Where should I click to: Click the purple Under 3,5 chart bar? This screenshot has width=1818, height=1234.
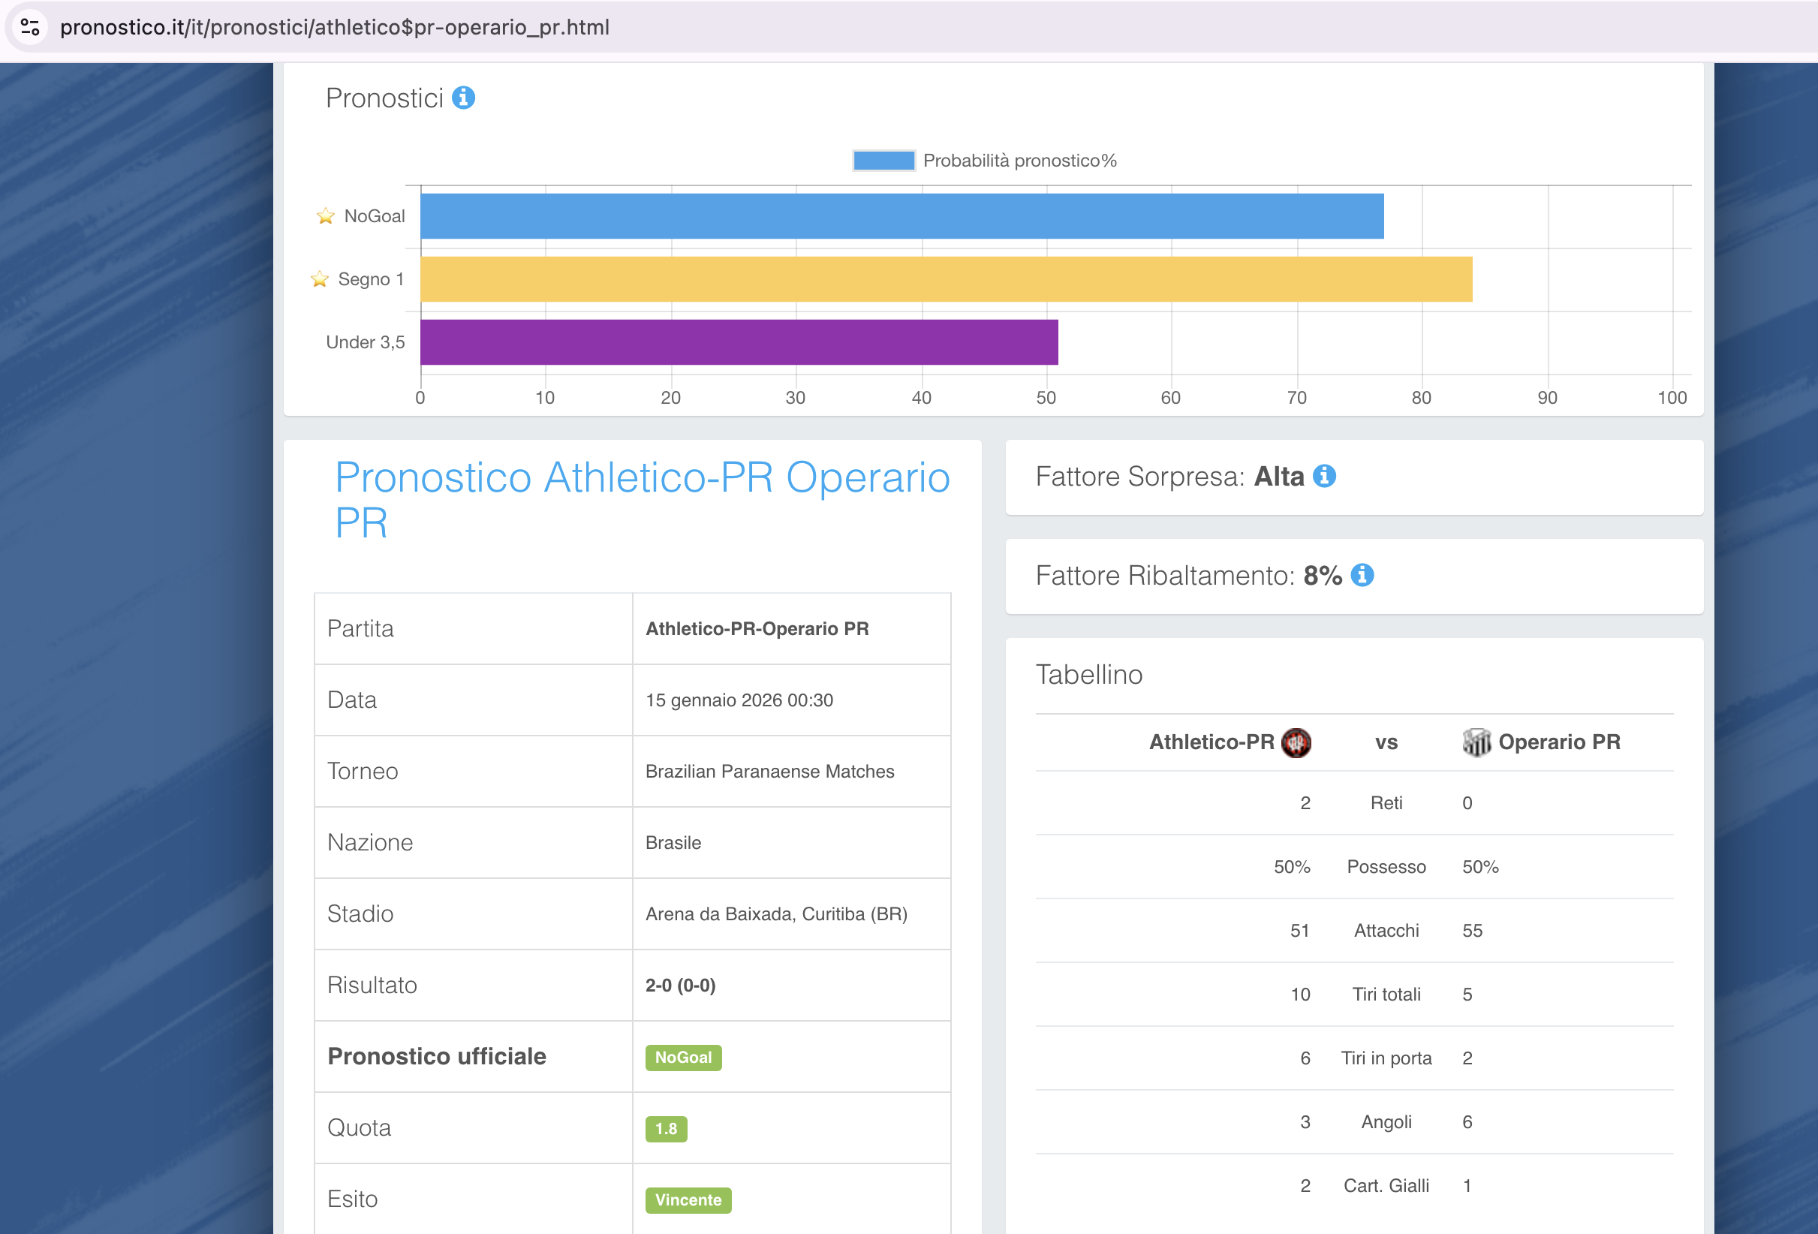click(739, 342)
